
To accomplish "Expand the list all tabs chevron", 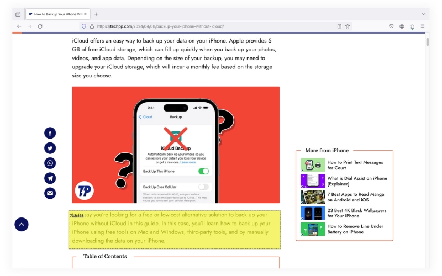I will (x=423, y=14).
